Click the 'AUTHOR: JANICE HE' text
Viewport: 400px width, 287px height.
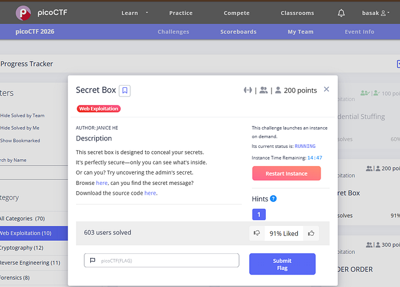tap(97, 128)
